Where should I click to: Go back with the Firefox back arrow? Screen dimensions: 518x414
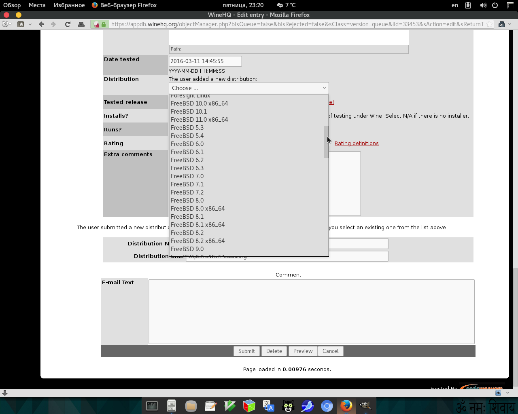(x=41, y=24)
